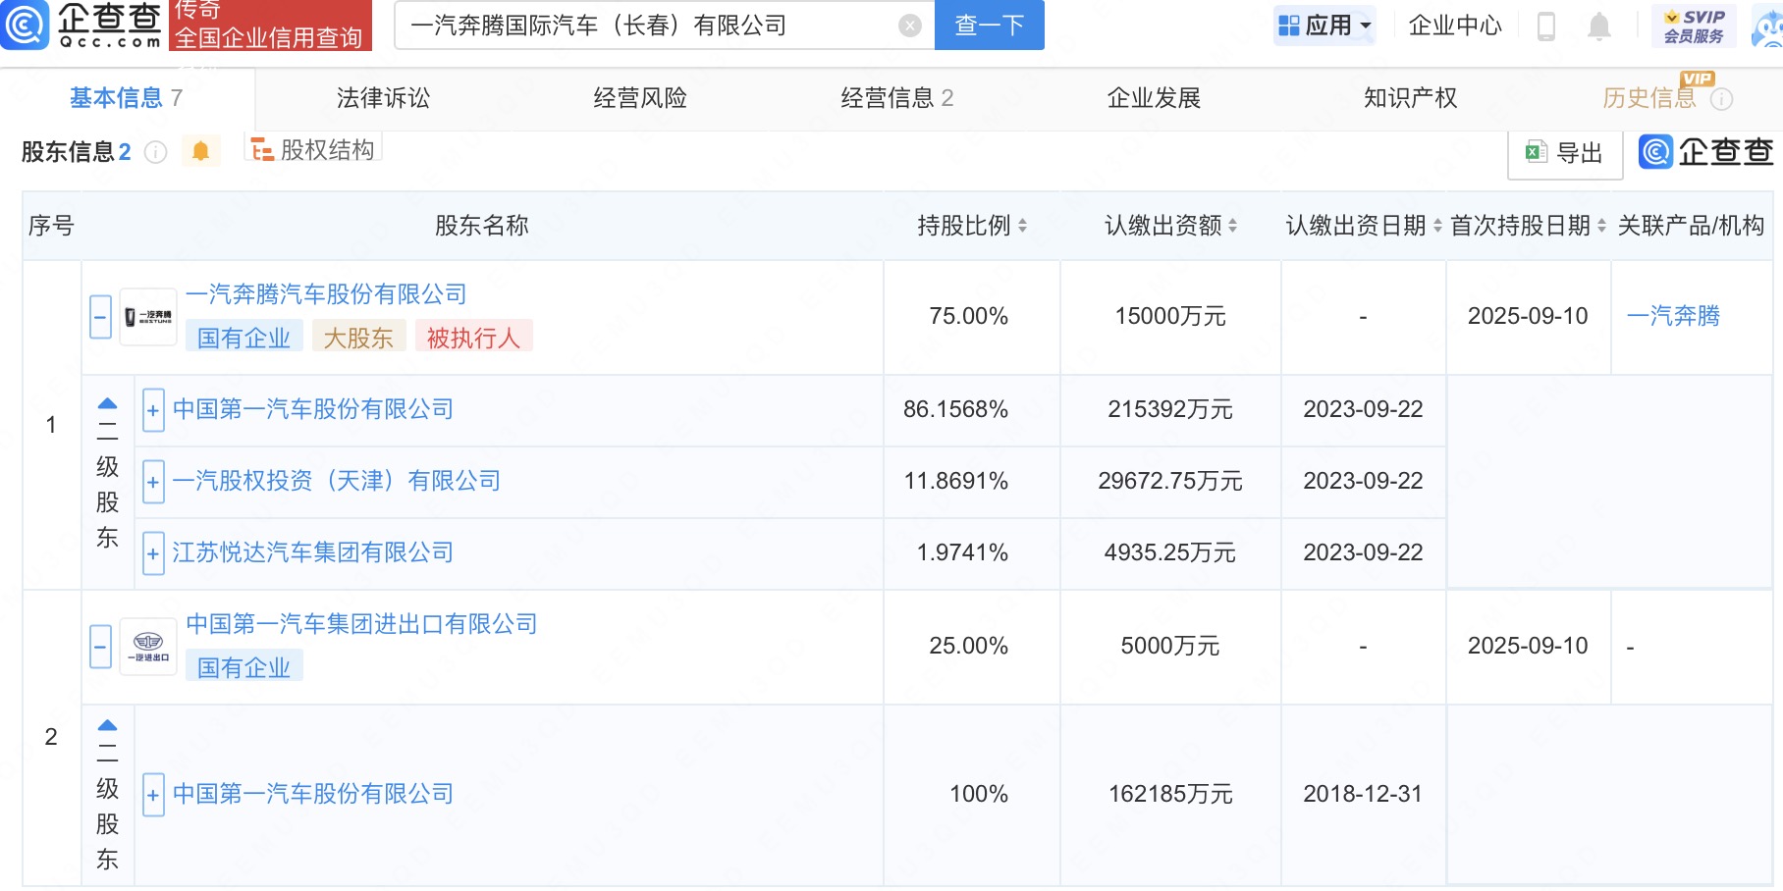Expand 江苏悦达汽车集团有限公司 row
Screen dimensions: 1783x891
153,553
